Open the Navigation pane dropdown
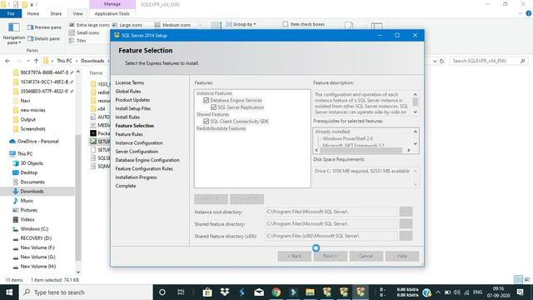533x300 pixels. point(14,34)
